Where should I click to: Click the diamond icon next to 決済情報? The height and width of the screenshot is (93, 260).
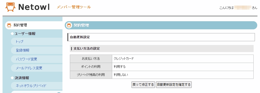click(x=12, y=78)
